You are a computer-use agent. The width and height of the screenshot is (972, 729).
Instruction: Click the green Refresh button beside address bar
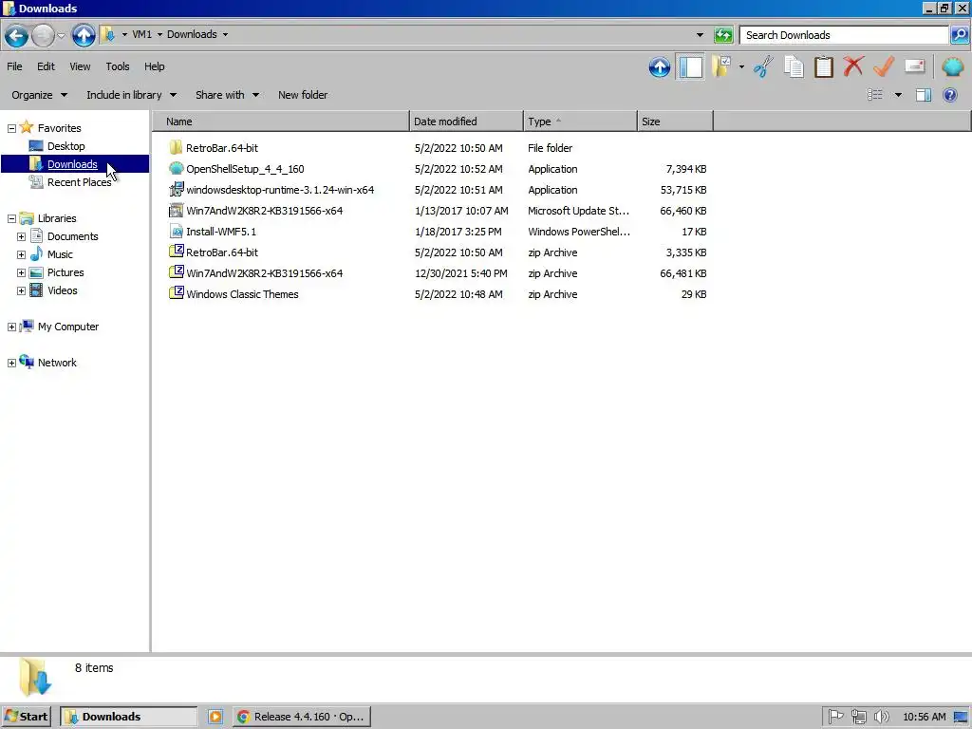(723, 35)
